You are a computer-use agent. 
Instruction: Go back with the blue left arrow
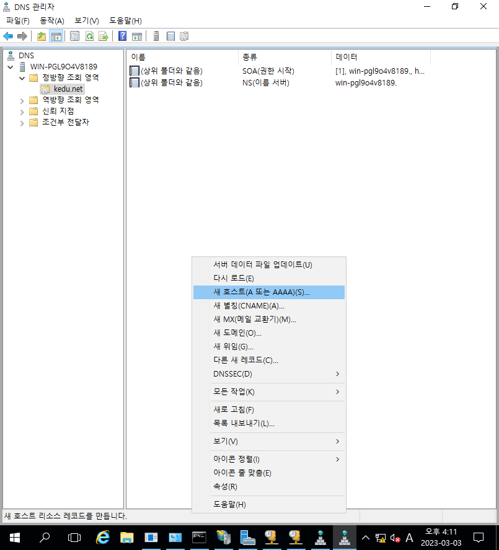[x=8, y=36]
